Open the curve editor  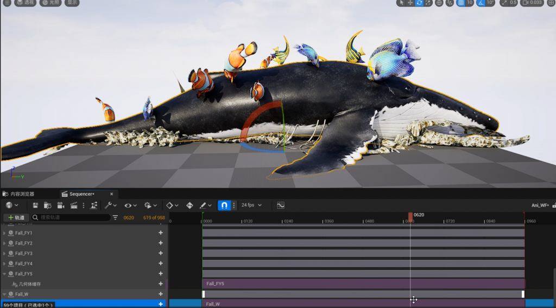[x=281, y=206]
